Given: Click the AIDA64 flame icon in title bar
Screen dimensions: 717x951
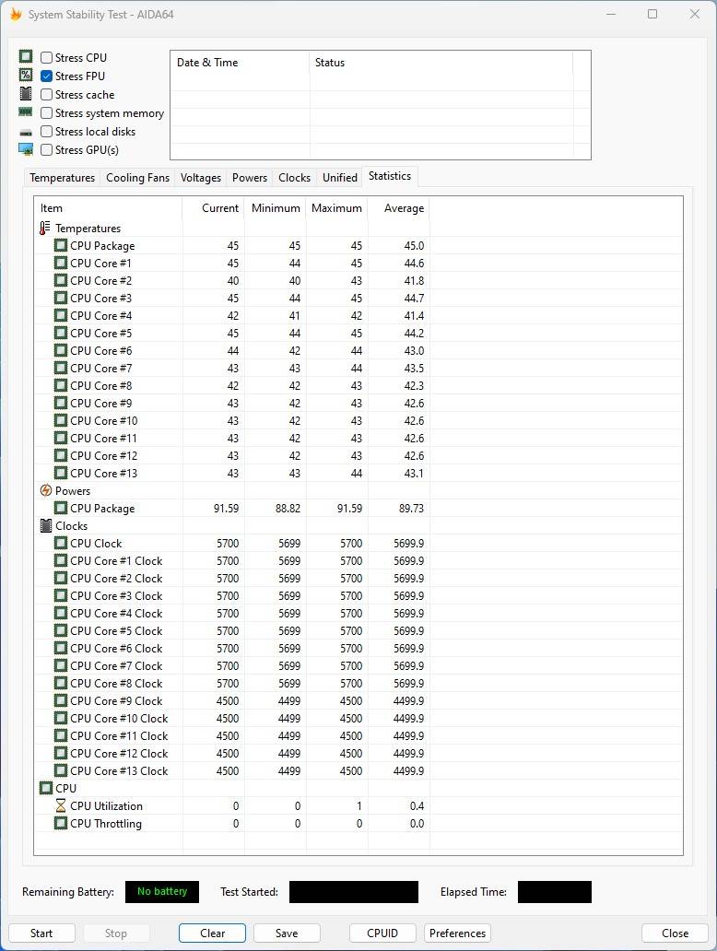Looking at the screenshot, I should point(16,15).
